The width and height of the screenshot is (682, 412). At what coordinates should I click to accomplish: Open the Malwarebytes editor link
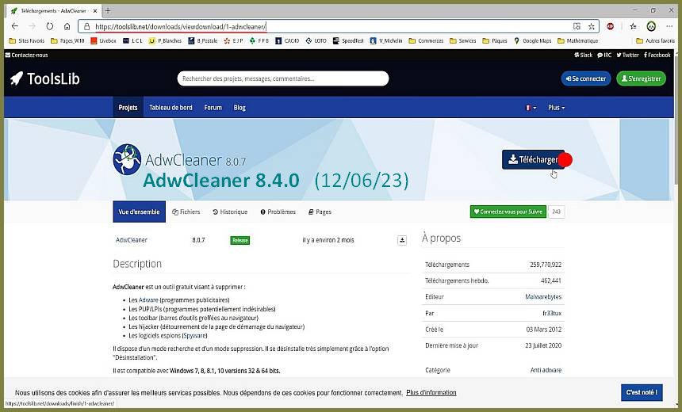[543, 297]
